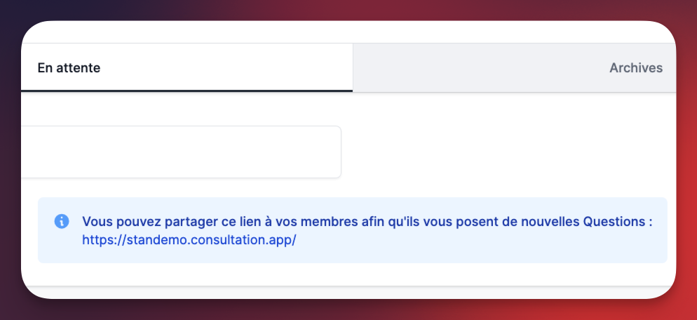Open the Archives tab

(635, 68)
